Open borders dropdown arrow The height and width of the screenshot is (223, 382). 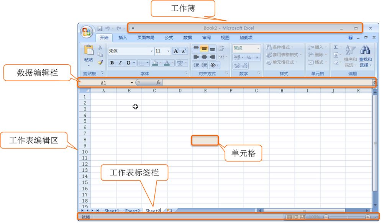point(148,63)
